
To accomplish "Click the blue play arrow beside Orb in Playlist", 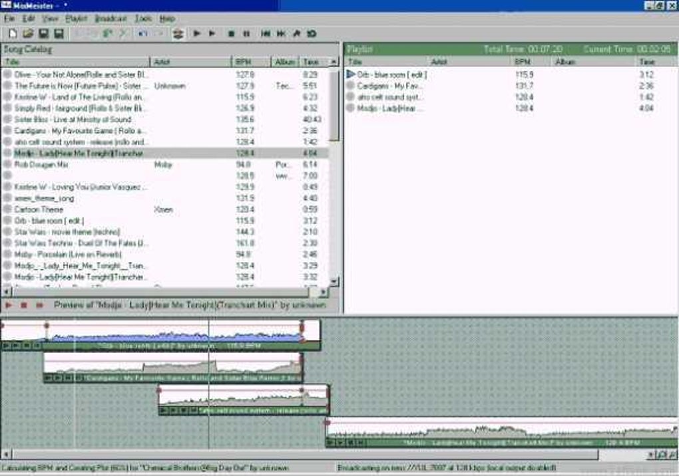I will 351,74.
